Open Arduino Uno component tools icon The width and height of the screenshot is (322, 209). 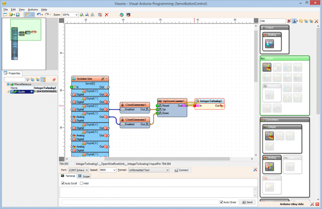click(x=102, y=79)
